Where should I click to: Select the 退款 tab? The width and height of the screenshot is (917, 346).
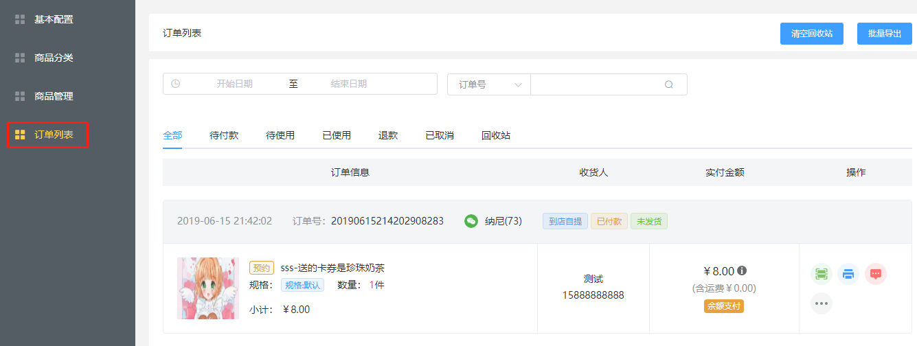click(388, 135)
